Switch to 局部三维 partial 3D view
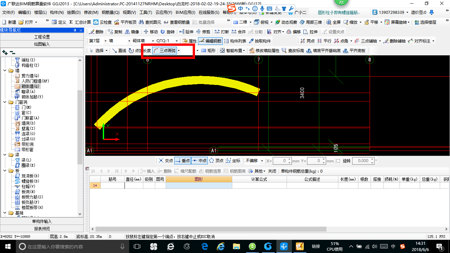The image size is (450, 253). [311, 22]
